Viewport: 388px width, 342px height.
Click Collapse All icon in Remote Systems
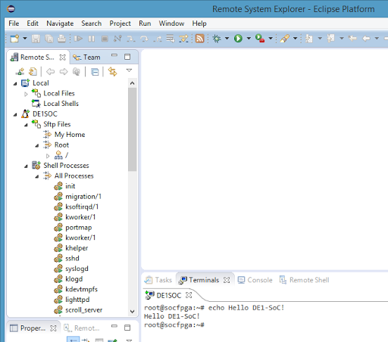tap(95, 72)
